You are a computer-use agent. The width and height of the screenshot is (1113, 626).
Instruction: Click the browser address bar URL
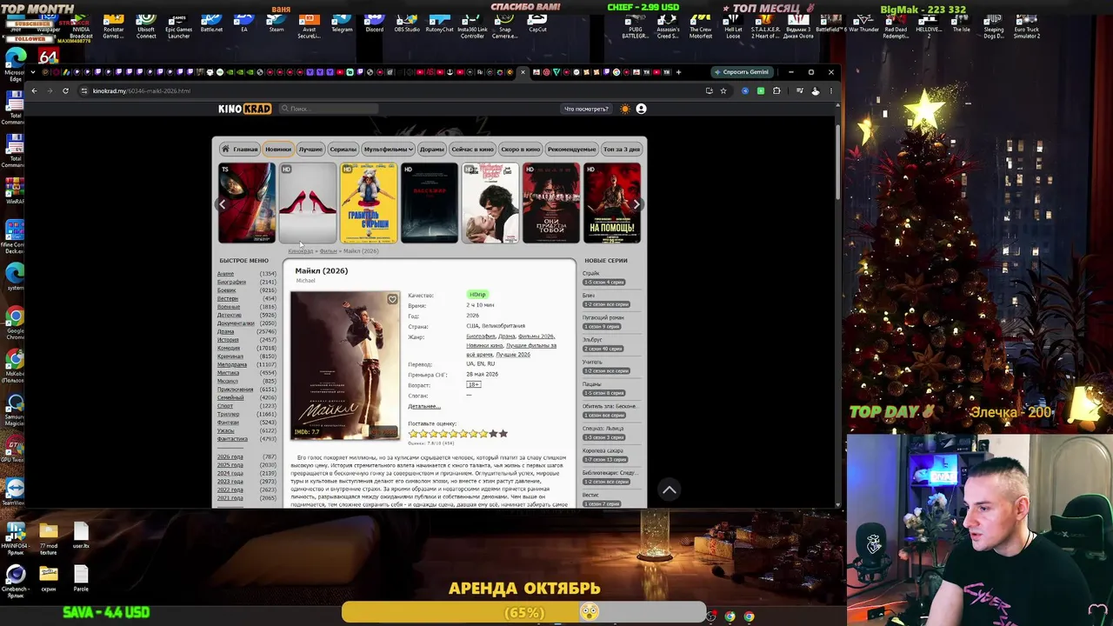click(x=142, y=90)
